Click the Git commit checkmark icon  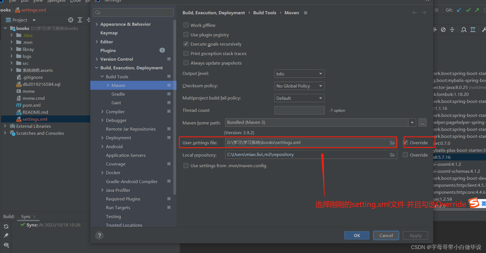point(468,10)
